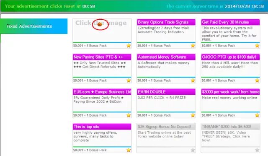Viewport: 268px width, 156px height.
Task: Click star on the Click the image ad card
Action: (129, 46)
